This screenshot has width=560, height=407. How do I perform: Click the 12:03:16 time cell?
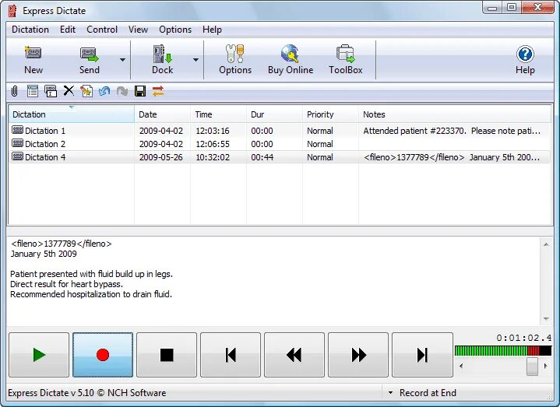[x=213, y=131]
